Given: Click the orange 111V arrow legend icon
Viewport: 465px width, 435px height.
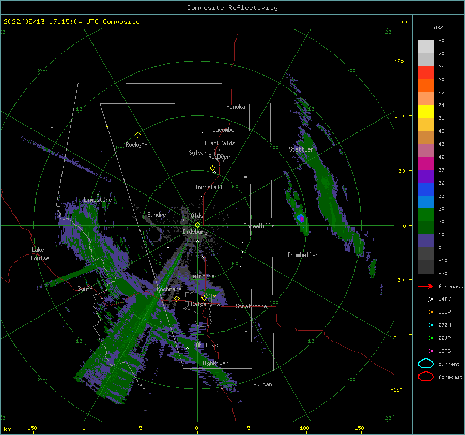Looking at the screenshot, I should tap(426, 312).
